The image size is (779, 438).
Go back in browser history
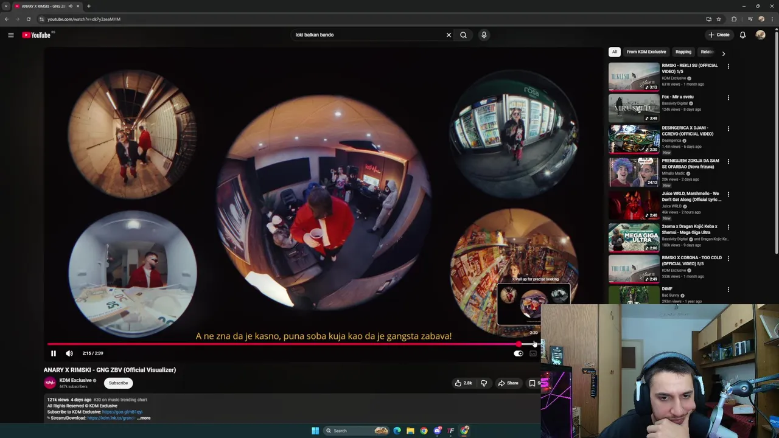7,19
